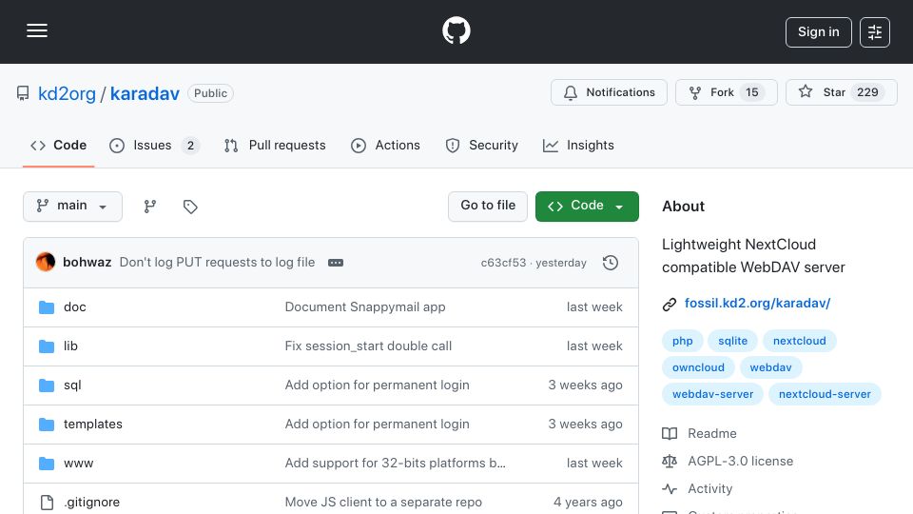The image size is (913, 514).
Task: Open bohwaz author name link
Action: 87,263
